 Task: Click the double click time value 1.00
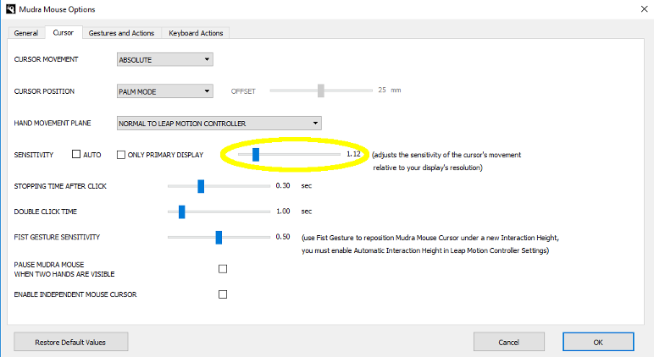[x=283, y=211]
